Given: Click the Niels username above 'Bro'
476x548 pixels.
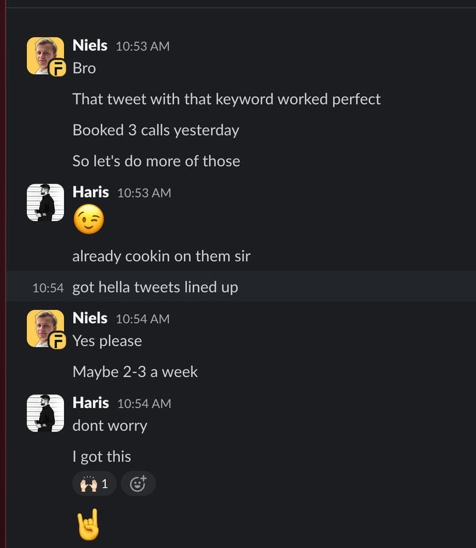Looking at the screenshot, I should coord(89,45).
